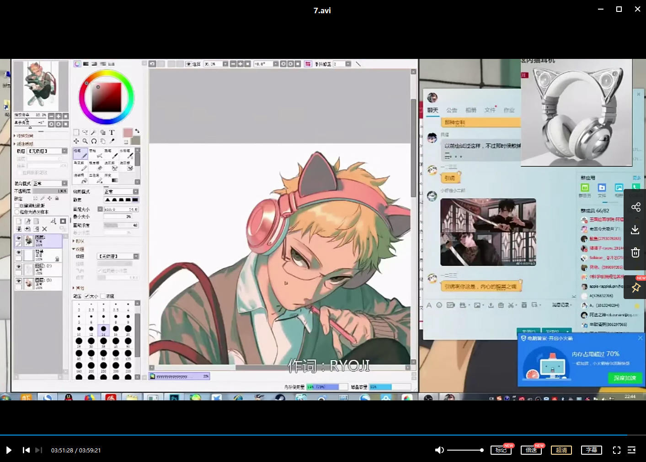Click the green 深度加速 button
The width and height of the screenshot is (646, 462).
click(x=625, y=378)
